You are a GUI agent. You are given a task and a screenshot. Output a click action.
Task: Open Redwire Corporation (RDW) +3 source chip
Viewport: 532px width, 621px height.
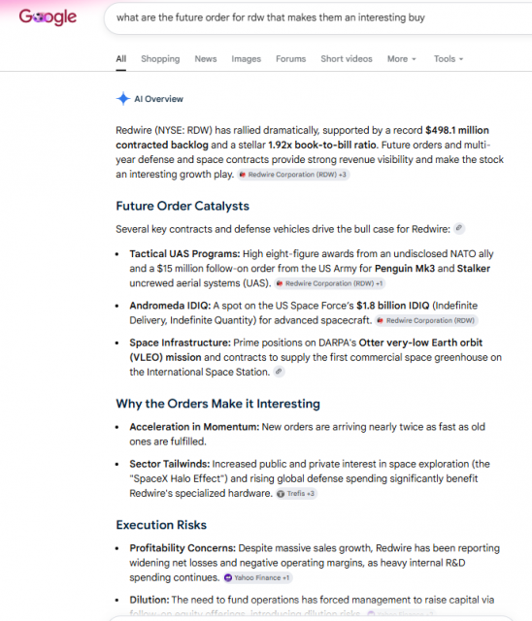click(293, 175)
